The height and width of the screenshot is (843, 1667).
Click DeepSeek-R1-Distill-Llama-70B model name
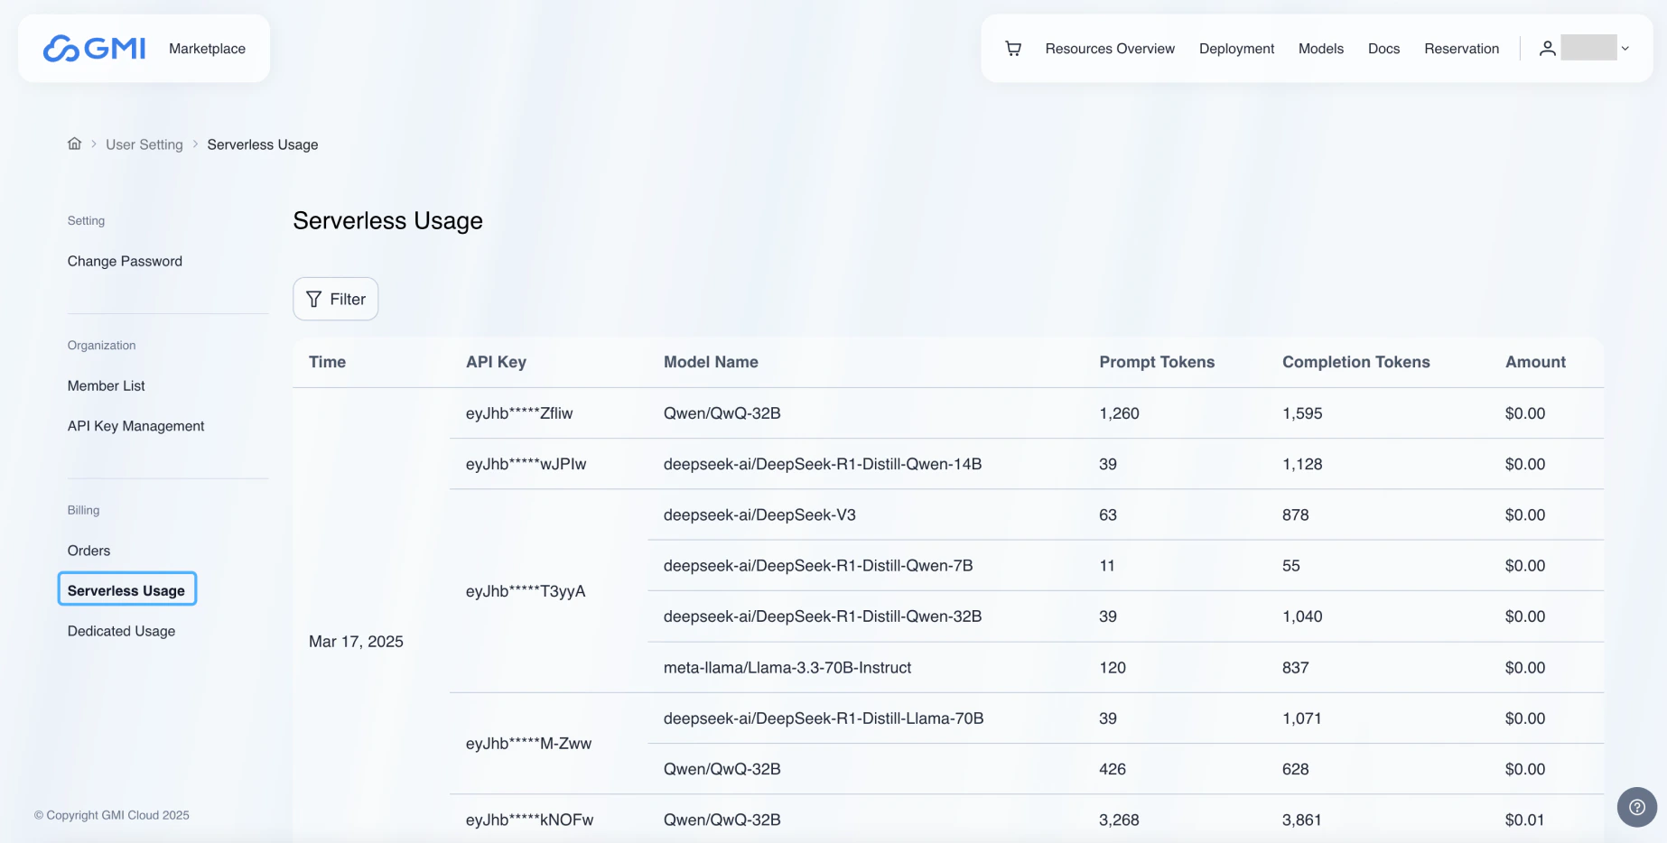[x=824, y=718]
